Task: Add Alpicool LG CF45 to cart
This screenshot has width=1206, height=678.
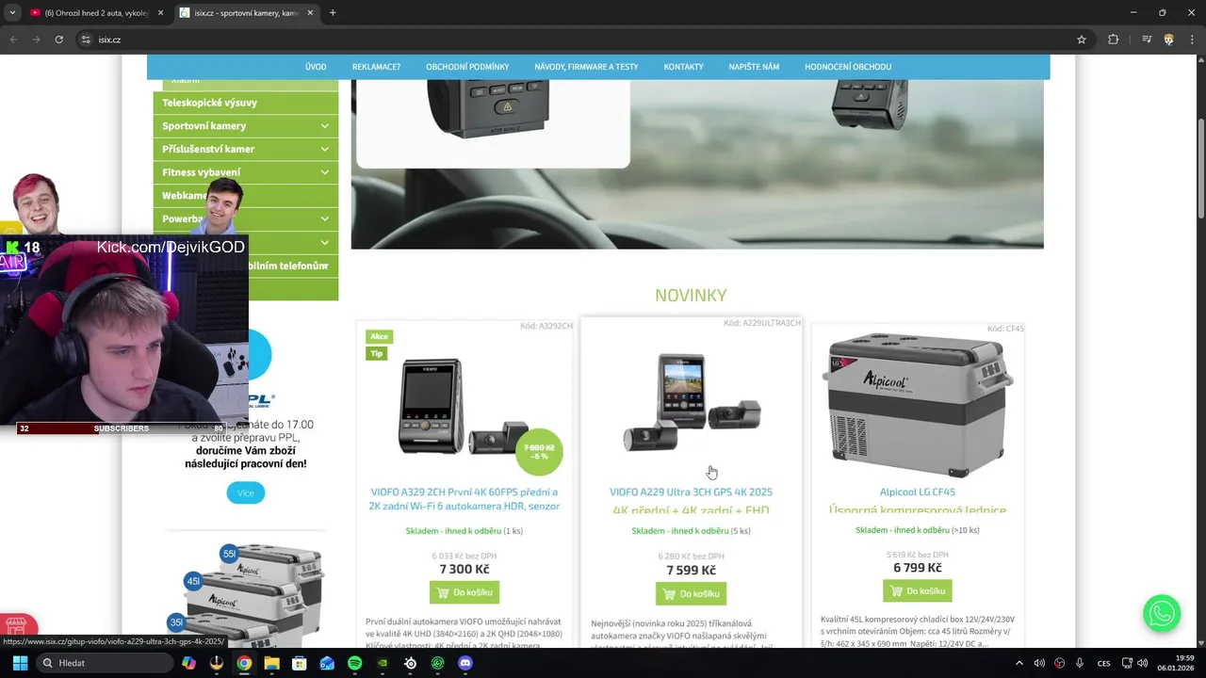Action: [918, 590]
